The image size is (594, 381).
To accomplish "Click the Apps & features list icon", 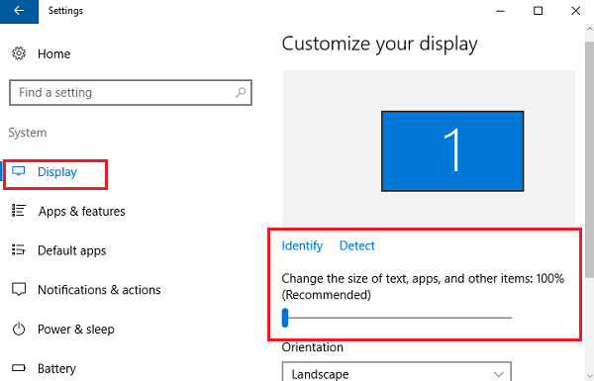I will (x=18, y=211).
